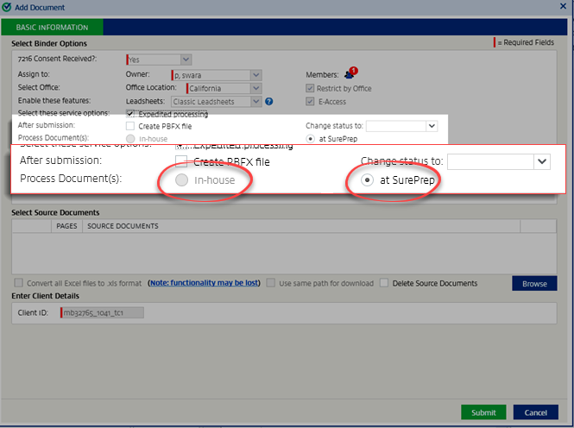Image resolution: width=574 pixels, height=428 pixels.
Task: Open the 'Note: functionality may be lost' link
Action: [204, 283]
